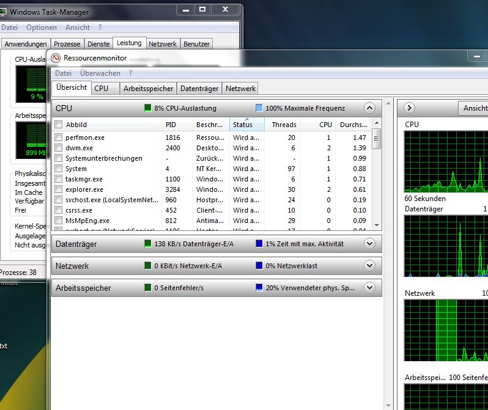Screen dimensions: 488x410
Task: Switch to Netzwerk tab in Ressourcenmonitor
Action: 240,89
